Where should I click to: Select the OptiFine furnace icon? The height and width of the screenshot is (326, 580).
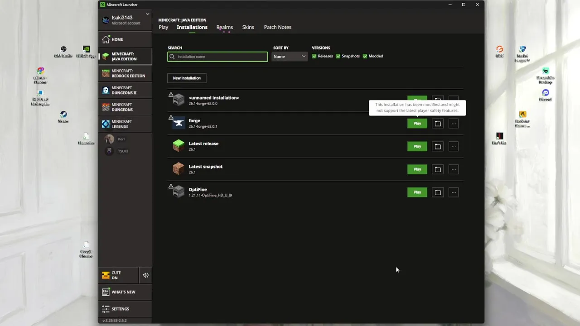(x=179, y=192)
